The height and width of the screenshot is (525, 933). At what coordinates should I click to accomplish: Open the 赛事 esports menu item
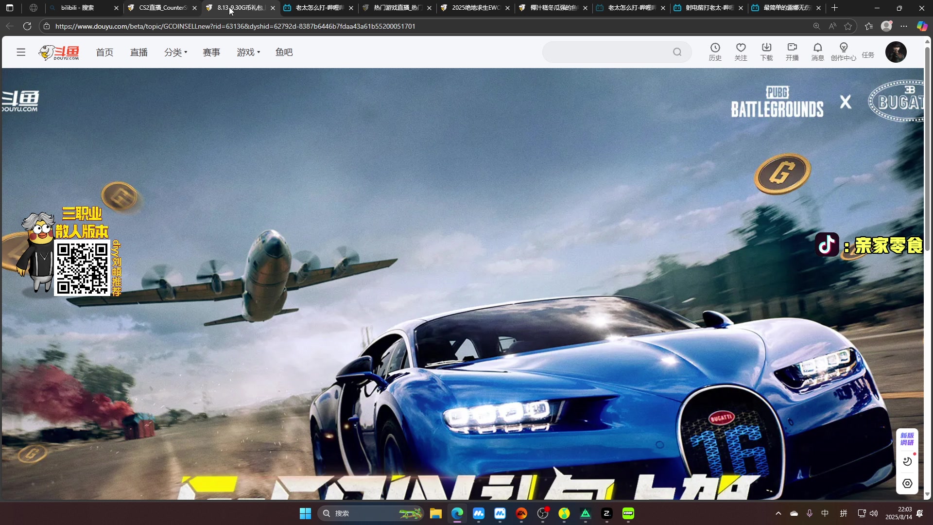point(211,52)
